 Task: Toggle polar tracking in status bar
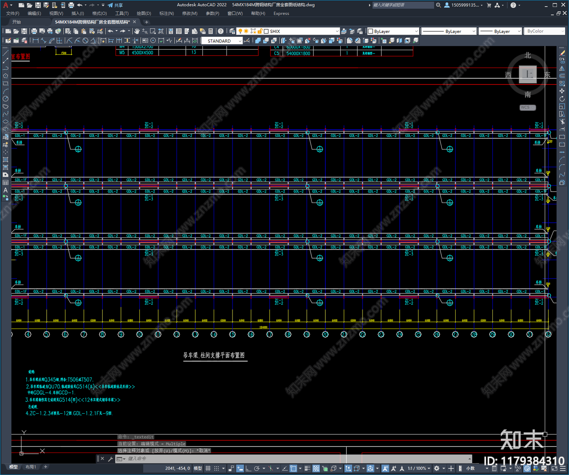257,468
